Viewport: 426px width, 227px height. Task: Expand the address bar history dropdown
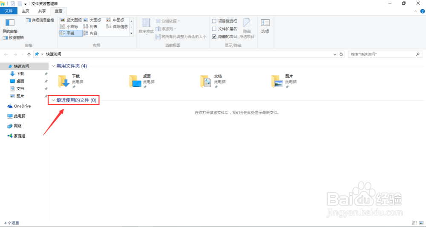(335, 54)
